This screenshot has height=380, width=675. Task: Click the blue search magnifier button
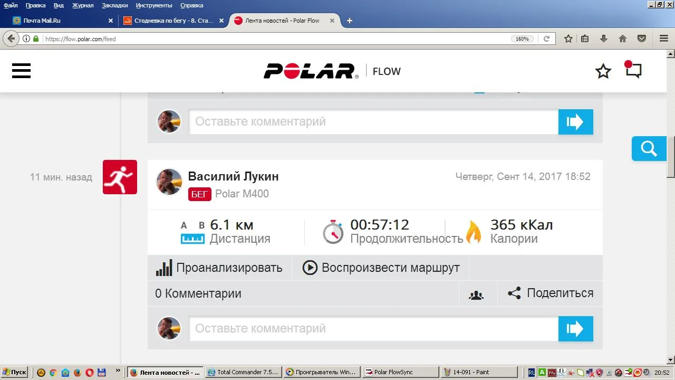[x=649, y=148]
